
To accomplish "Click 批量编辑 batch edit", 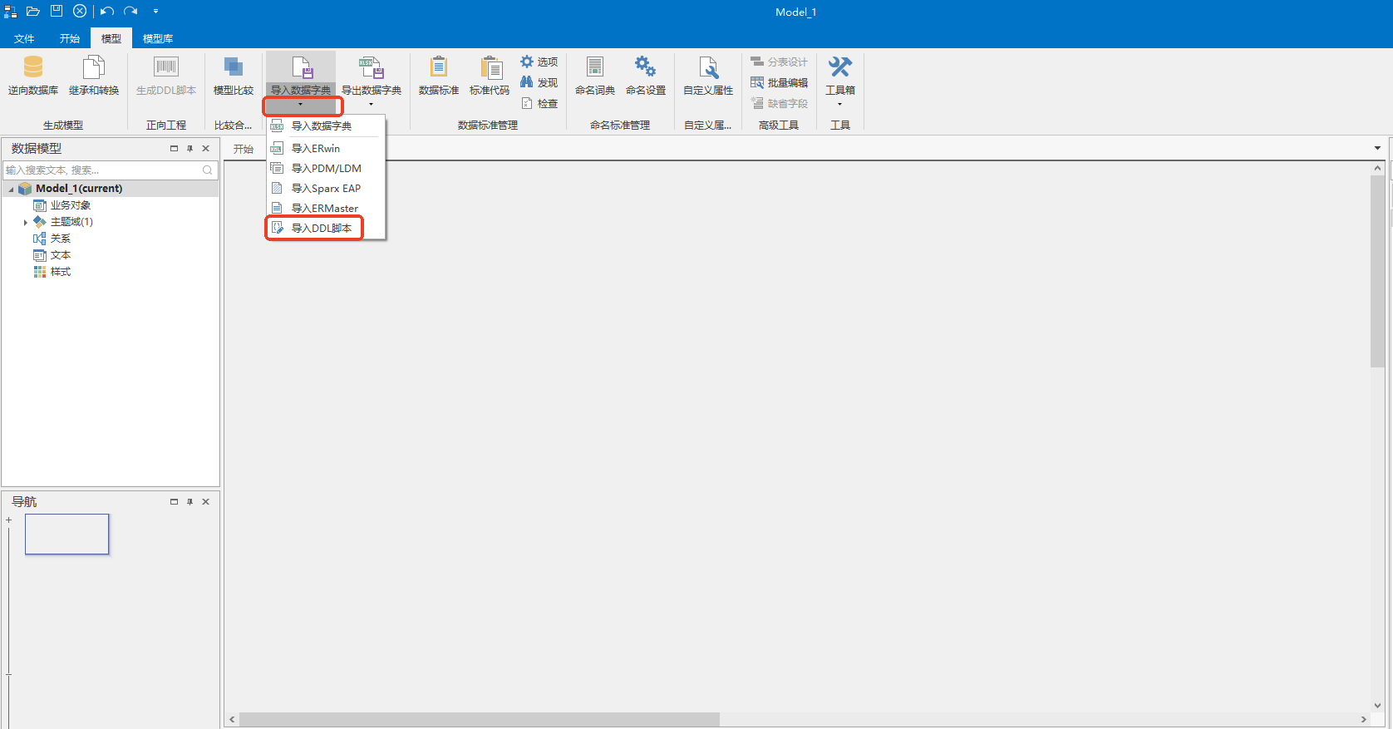I will (779, 82).
